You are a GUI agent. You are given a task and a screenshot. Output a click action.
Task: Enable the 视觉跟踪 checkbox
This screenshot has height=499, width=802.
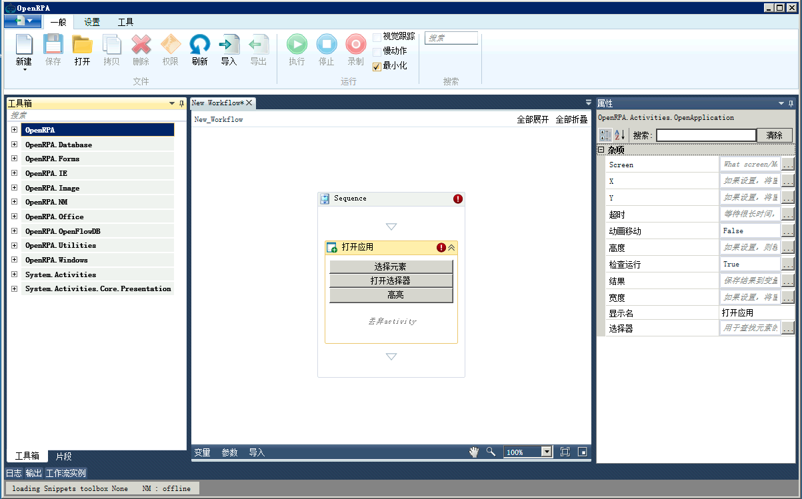(x=377, y=37)
